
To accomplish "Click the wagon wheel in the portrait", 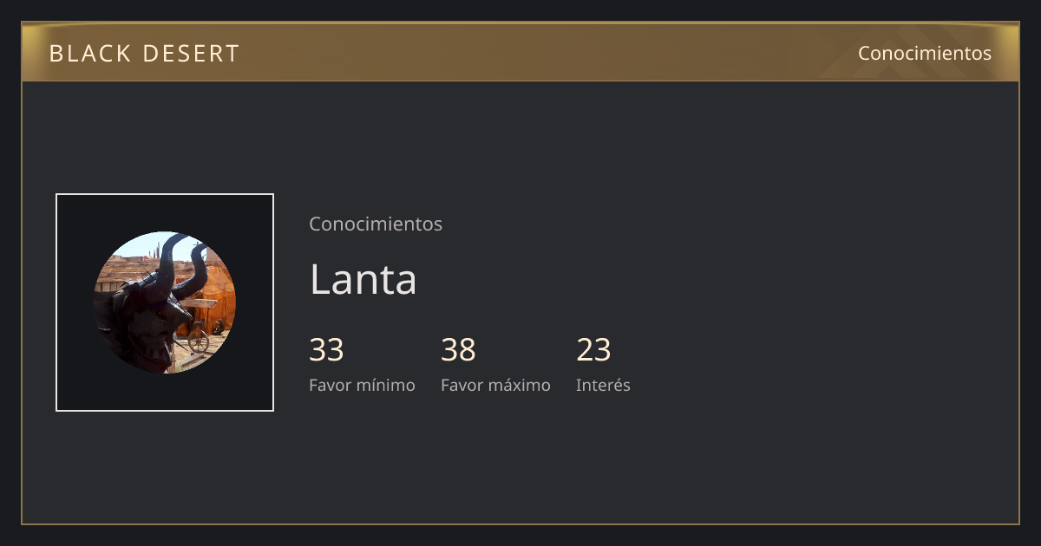I will click(x=199, y=339).
